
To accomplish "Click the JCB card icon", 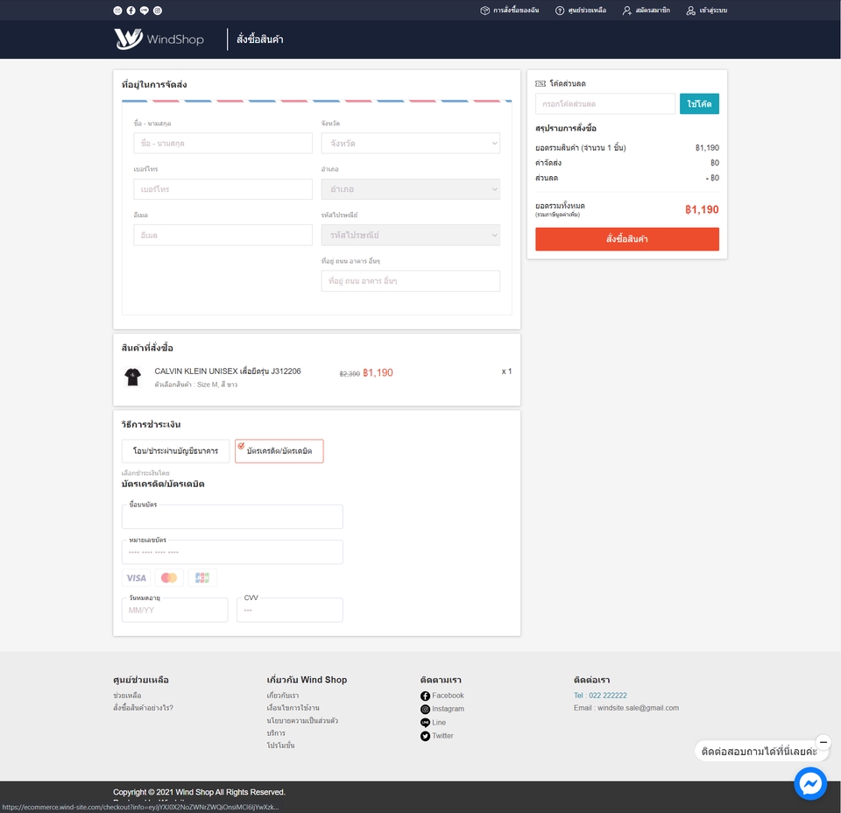I will click(x=202, y=577).
